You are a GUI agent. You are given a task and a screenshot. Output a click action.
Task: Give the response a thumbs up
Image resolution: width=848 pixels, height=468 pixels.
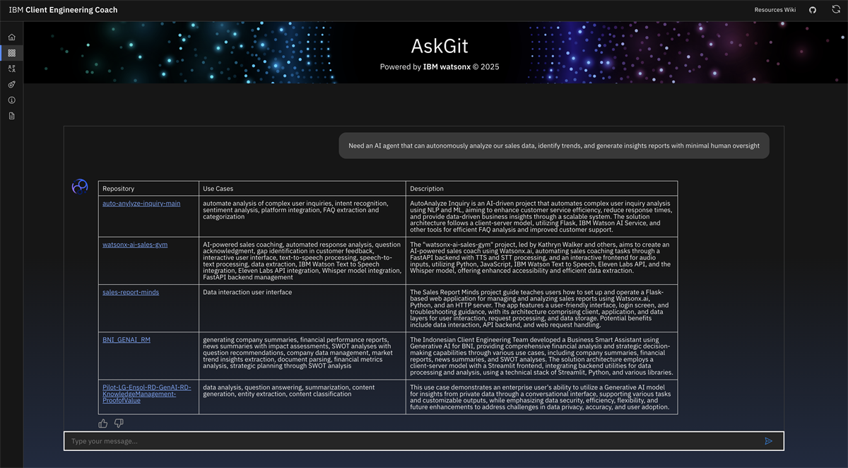103,423
